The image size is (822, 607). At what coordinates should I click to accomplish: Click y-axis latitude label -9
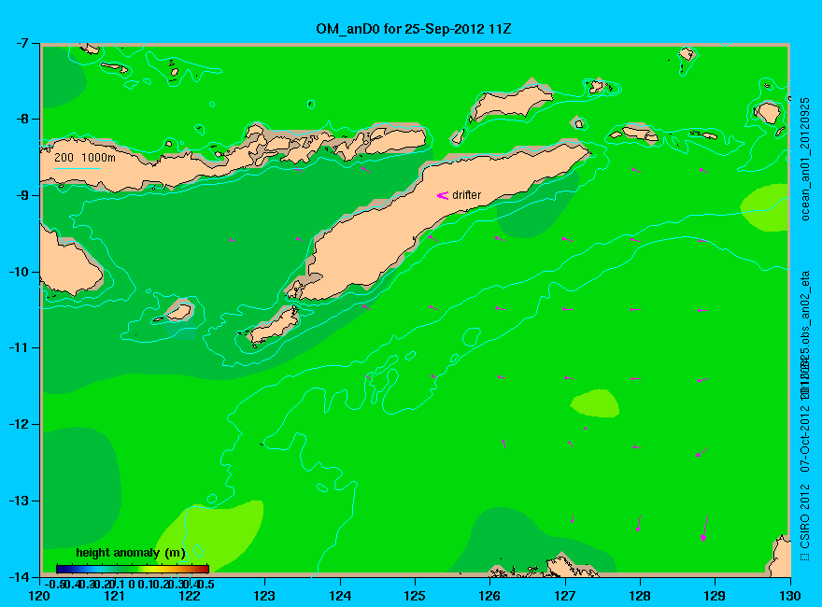point(21,195)
